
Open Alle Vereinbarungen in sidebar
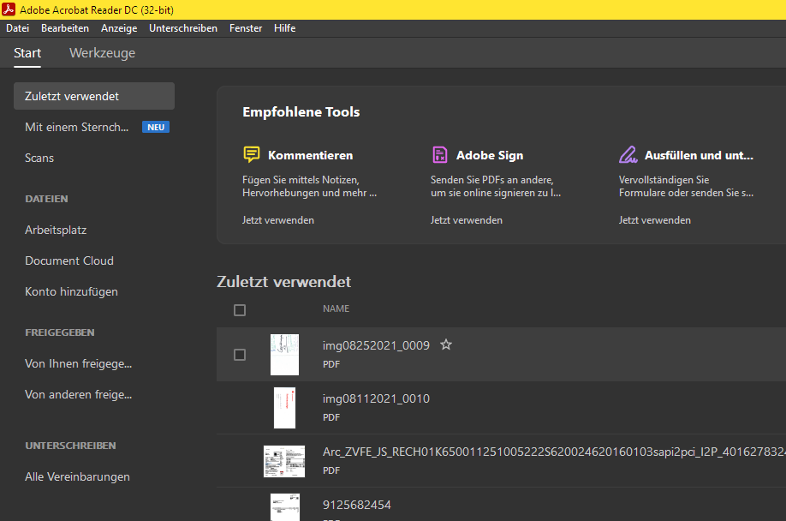tap(78, 476)
